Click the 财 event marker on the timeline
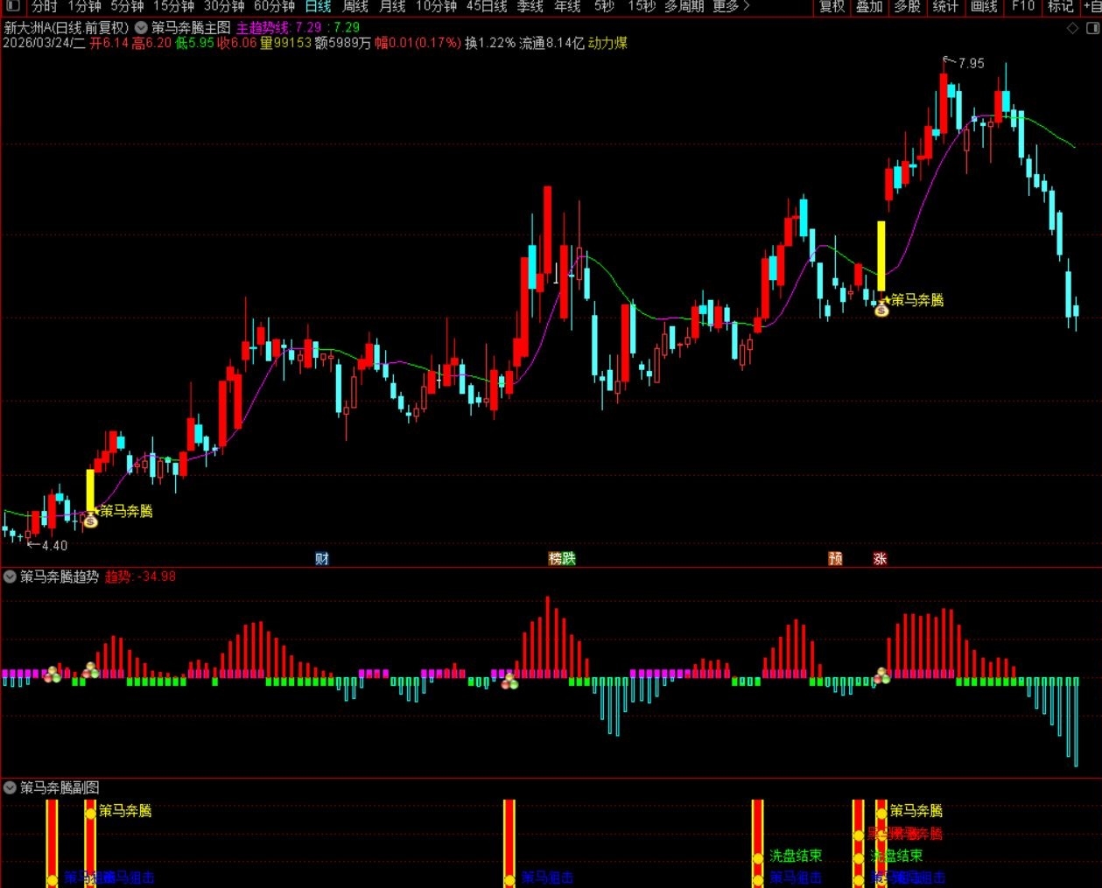The image size is (1102, 888). pos(321,558)
